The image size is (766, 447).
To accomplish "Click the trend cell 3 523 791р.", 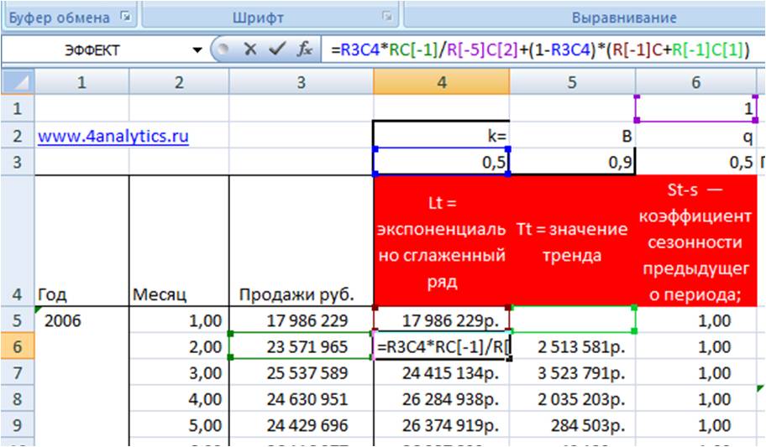I will click(572, 373).
